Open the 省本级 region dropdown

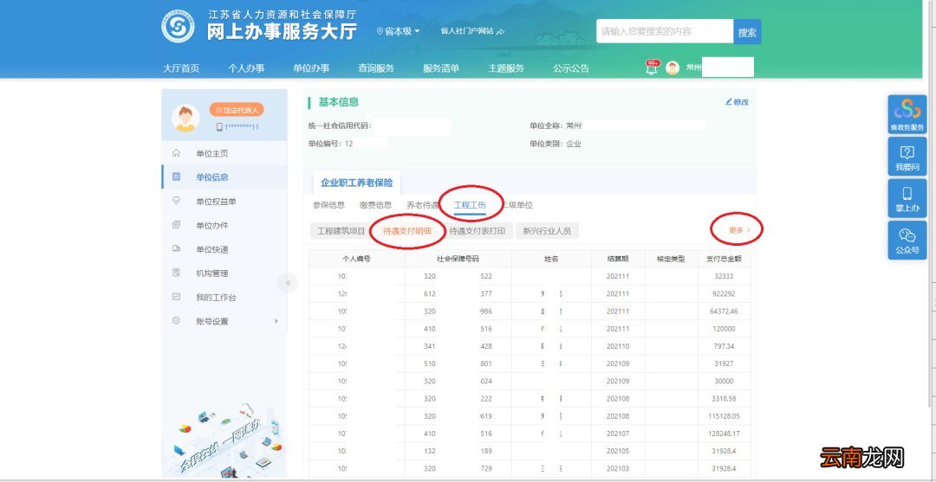[398, 31]
